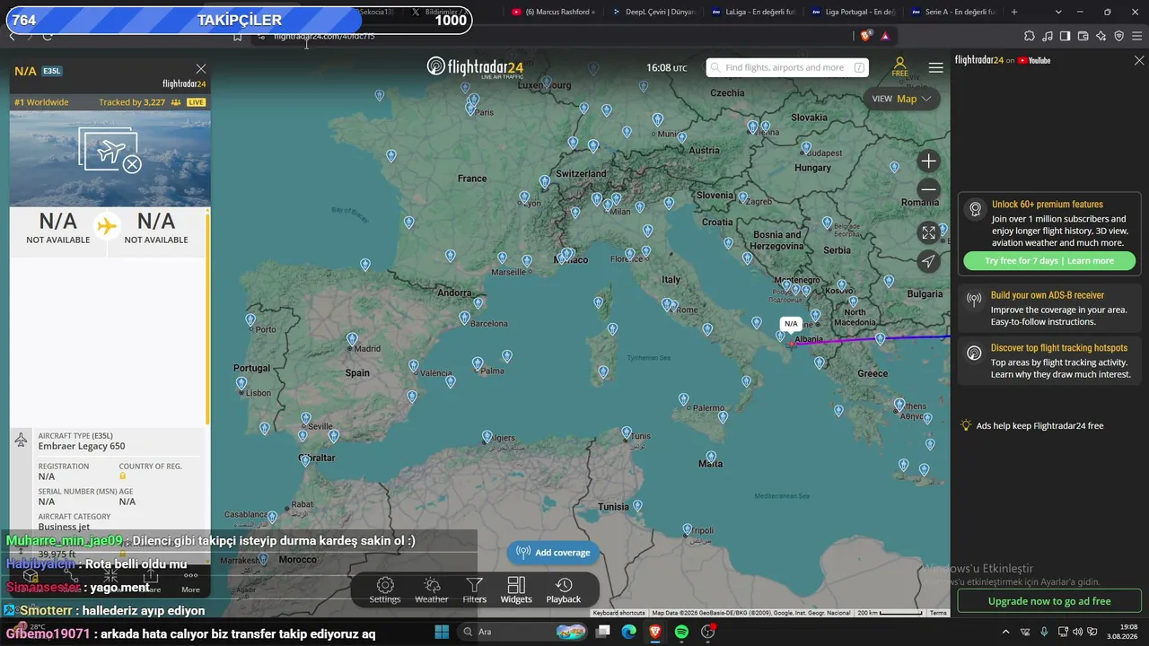Zoom in on the map
1149x646 pixels.
(x=929, y=161)
